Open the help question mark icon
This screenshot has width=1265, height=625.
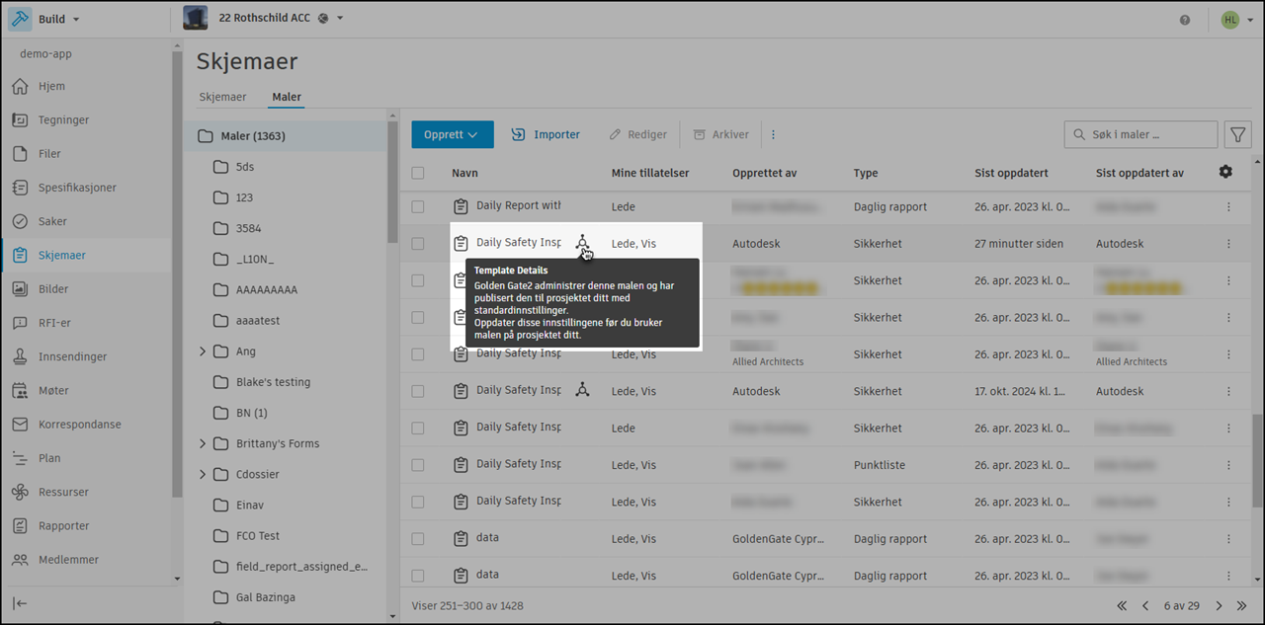pos(1185,20)
